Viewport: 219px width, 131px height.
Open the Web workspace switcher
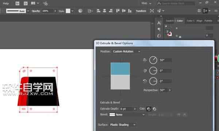pos(146,3)
